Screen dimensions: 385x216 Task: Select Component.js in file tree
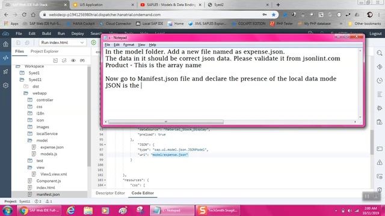pos(49,181)
